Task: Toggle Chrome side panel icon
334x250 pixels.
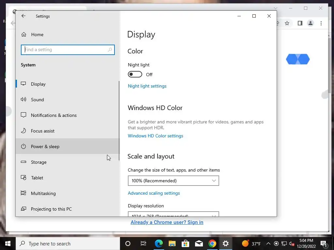Action: pyautogui.click(x=300, y=23)
